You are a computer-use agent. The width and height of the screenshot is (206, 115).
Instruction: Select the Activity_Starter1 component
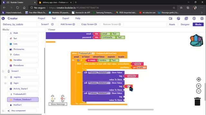point(23,89)
